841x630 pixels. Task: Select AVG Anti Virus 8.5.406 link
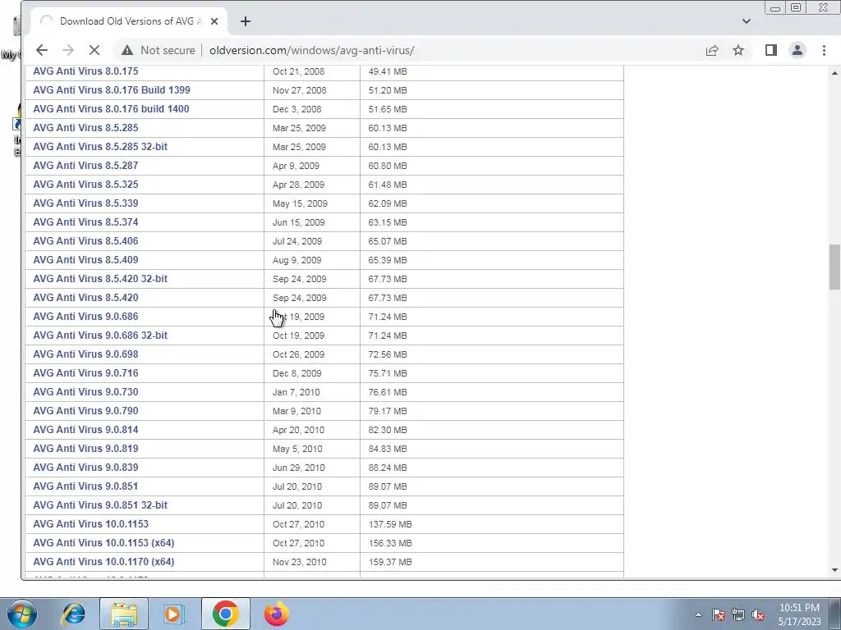pyautogui.click(x=85, y=241)
